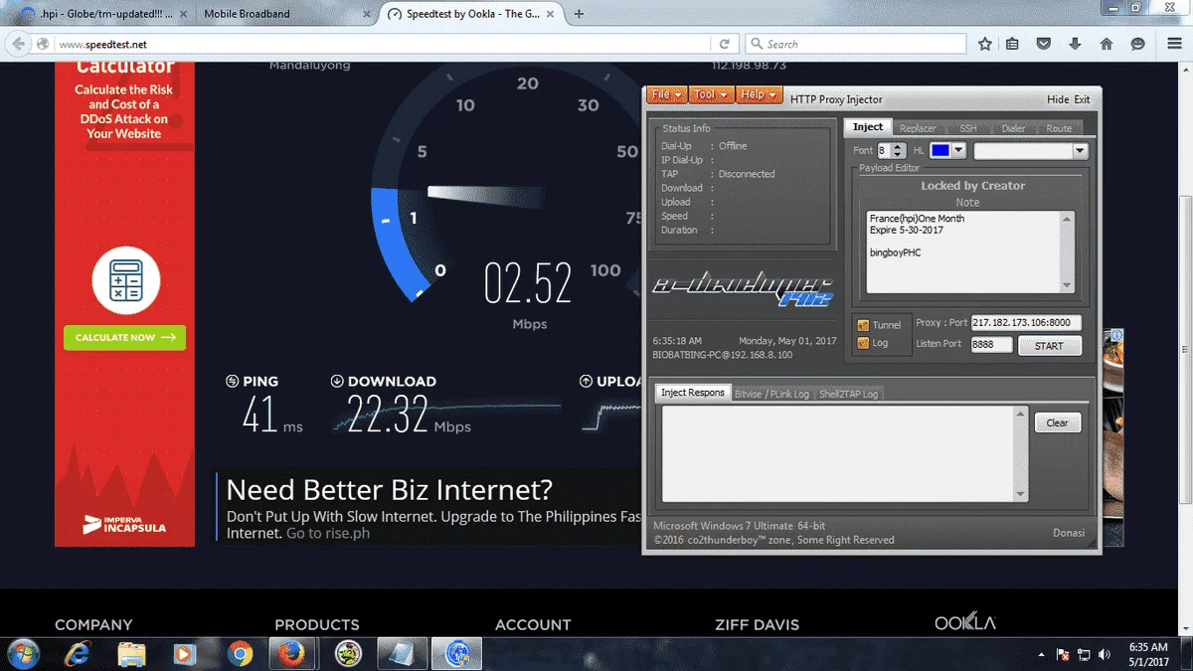Screen dimensions: 1193x671
Task: Click the Payload note scrollbar down arrow
Action: tap(1068, 285)
